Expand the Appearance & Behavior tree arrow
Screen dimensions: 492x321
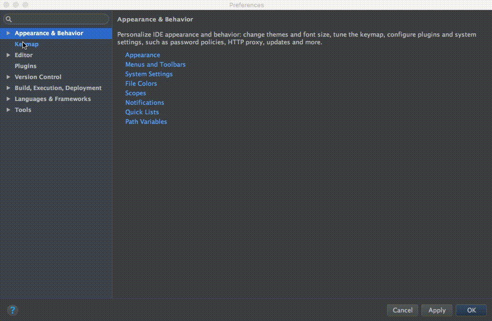pyautogui.click(x=9, y=33)
